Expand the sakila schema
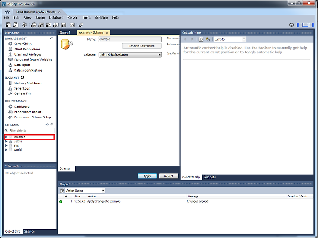Screen dimensions: 318x238 6,141
